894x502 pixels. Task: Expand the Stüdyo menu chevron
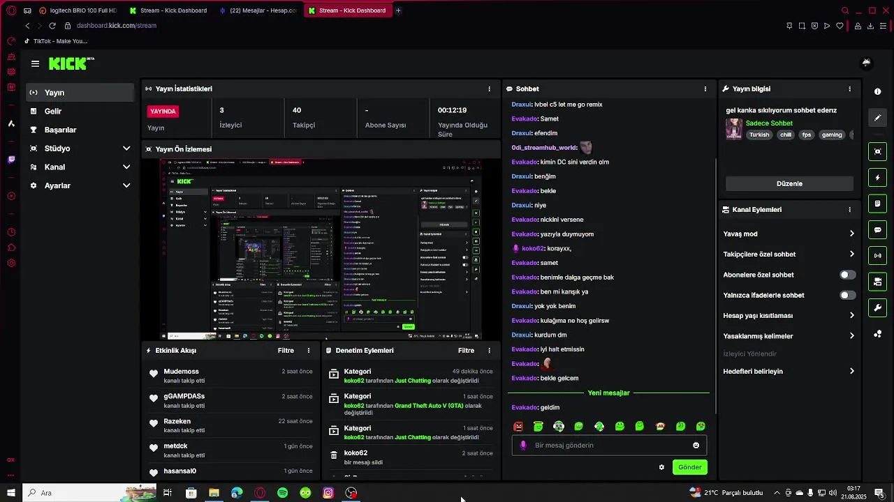126,149
